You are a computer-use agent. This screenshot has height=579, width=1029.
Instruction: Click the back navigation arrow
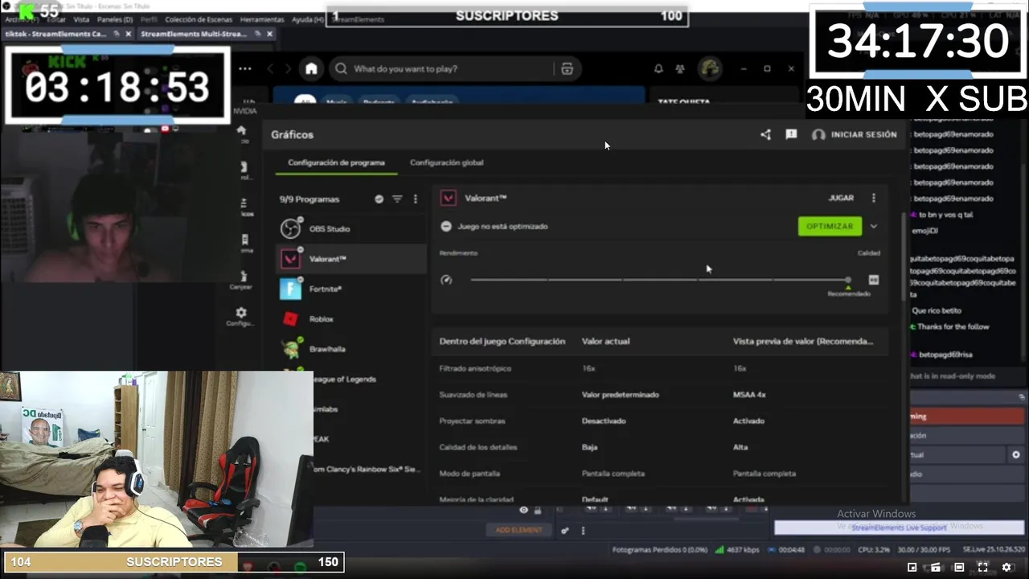point(271,69)
